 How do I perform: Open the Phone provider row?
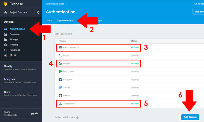tap(129, 56)
